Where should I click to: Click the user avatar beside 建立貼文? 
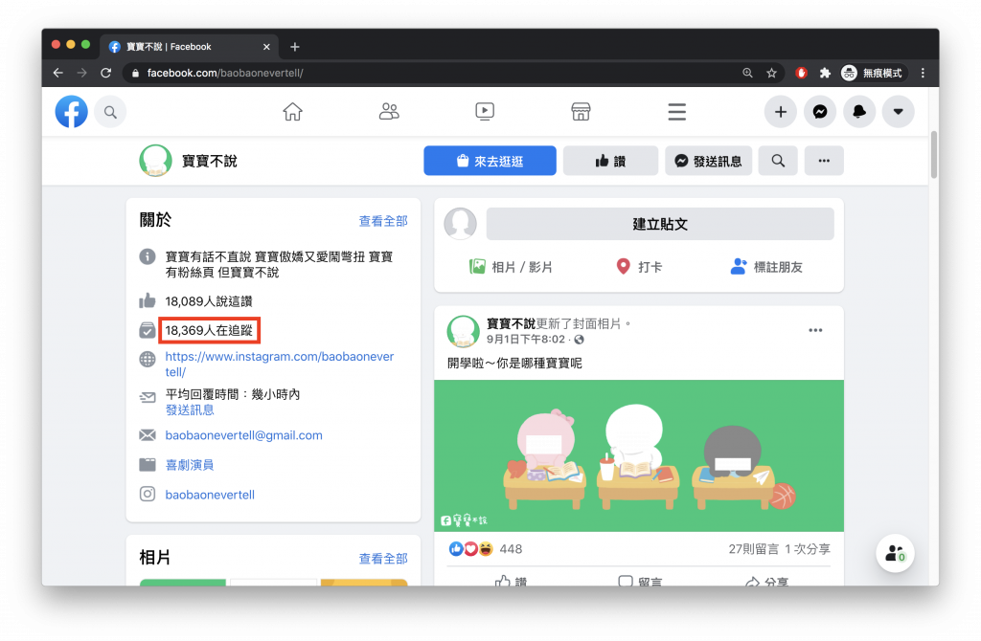point(461,224)
